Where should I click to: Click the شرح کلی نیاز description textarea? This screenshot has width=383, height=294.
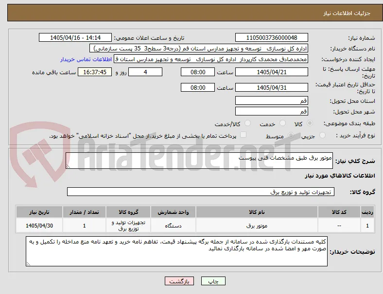pos(199,161)
